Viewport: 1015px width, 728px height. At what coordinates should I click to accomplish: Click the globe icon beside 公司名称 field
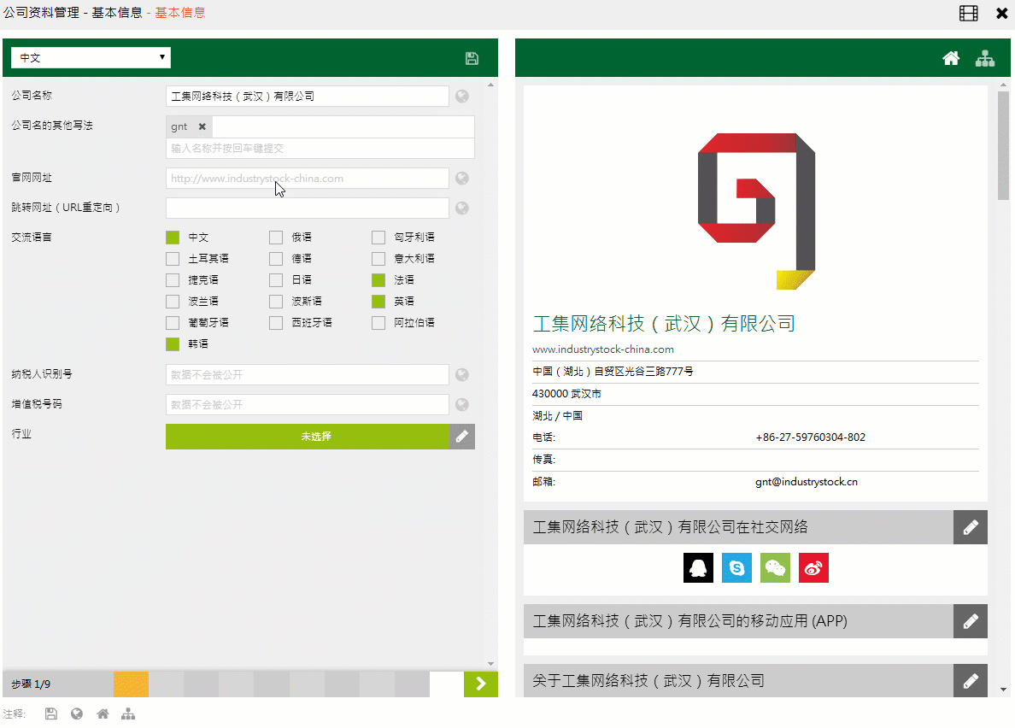462,97
